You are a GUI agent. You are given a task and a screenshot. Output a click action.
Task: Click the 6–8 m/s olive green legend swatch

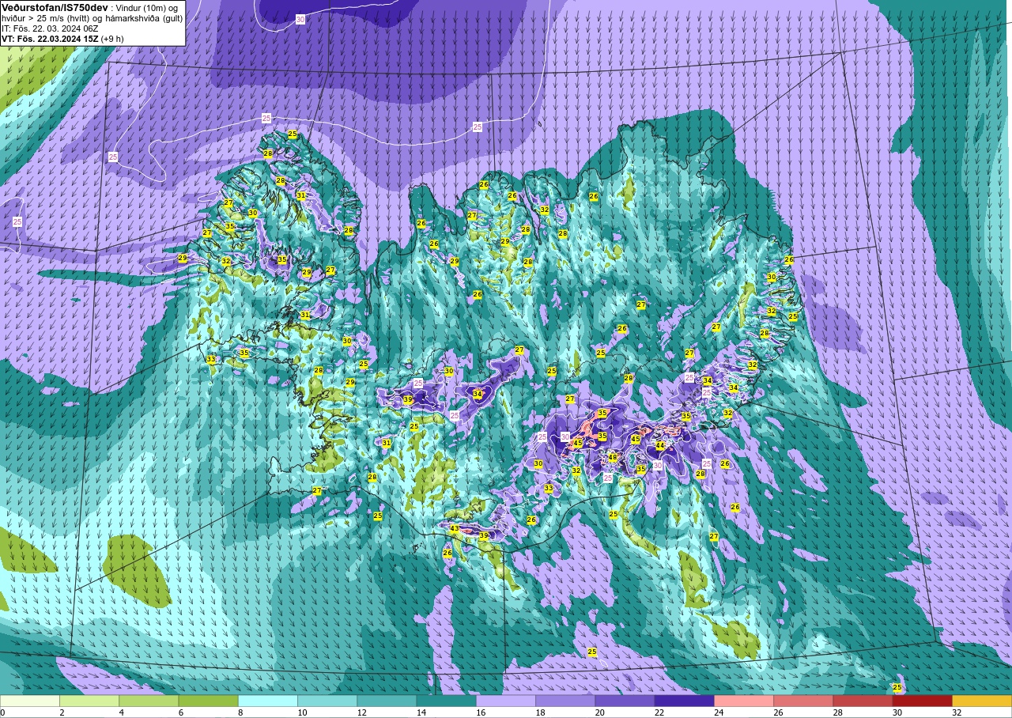click(208, 701)
